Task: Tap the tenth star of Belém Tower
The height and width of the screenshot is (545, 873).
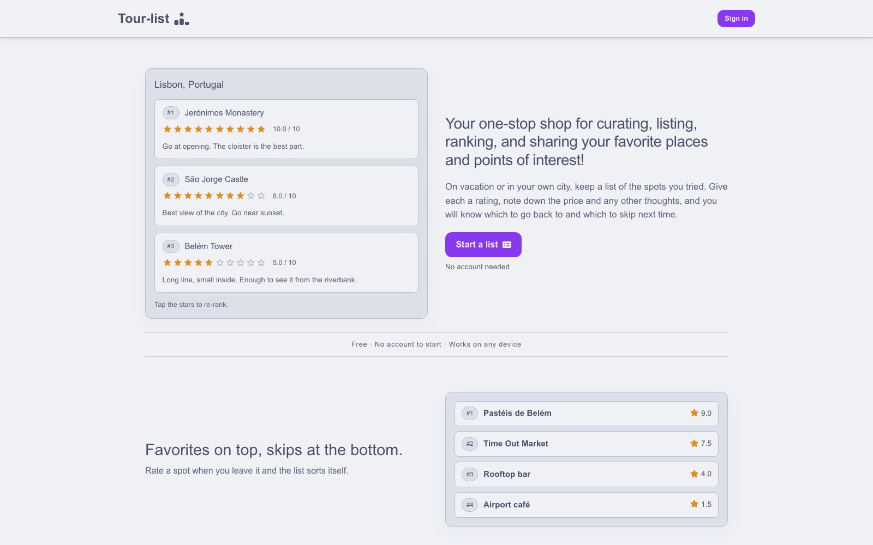Action: 261,263
